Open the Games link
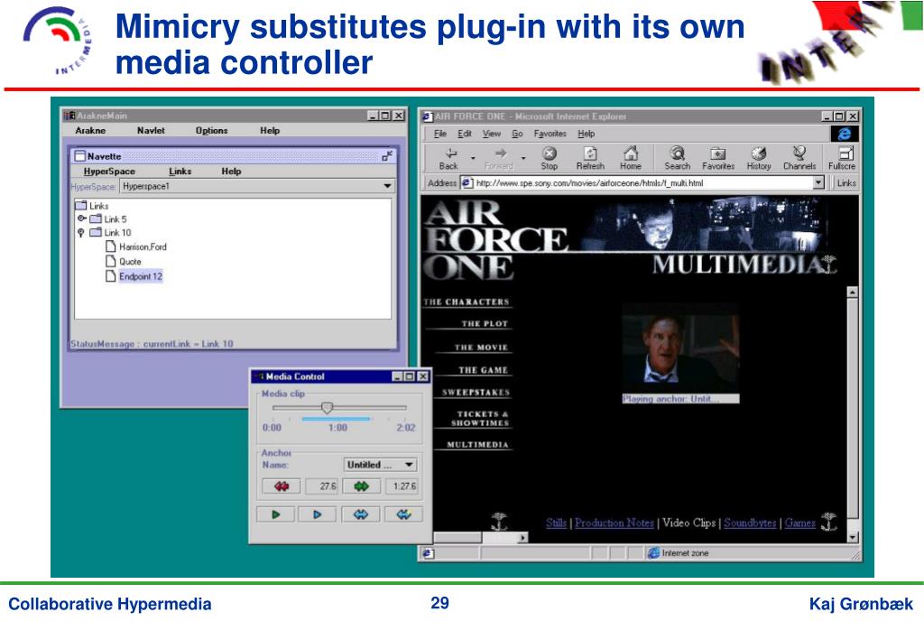 click(799, 523)
